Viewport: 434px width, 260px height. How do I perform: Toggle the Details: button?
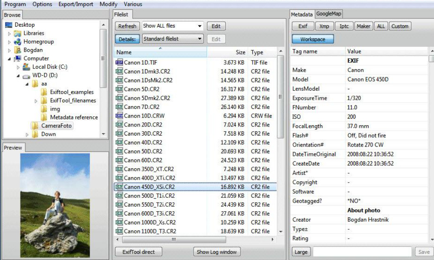[127, 39]
